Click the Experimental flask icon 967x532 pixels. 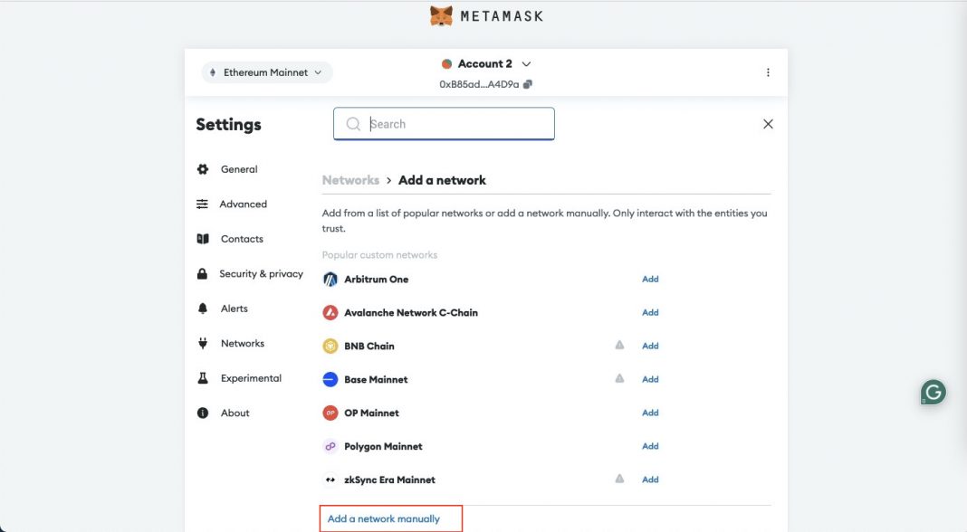(202, 377)
